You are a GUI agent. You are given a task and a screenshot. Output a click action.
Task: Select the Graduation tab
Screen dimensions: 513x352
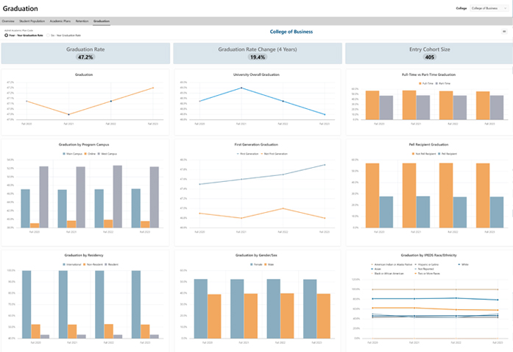coord(102,21)
